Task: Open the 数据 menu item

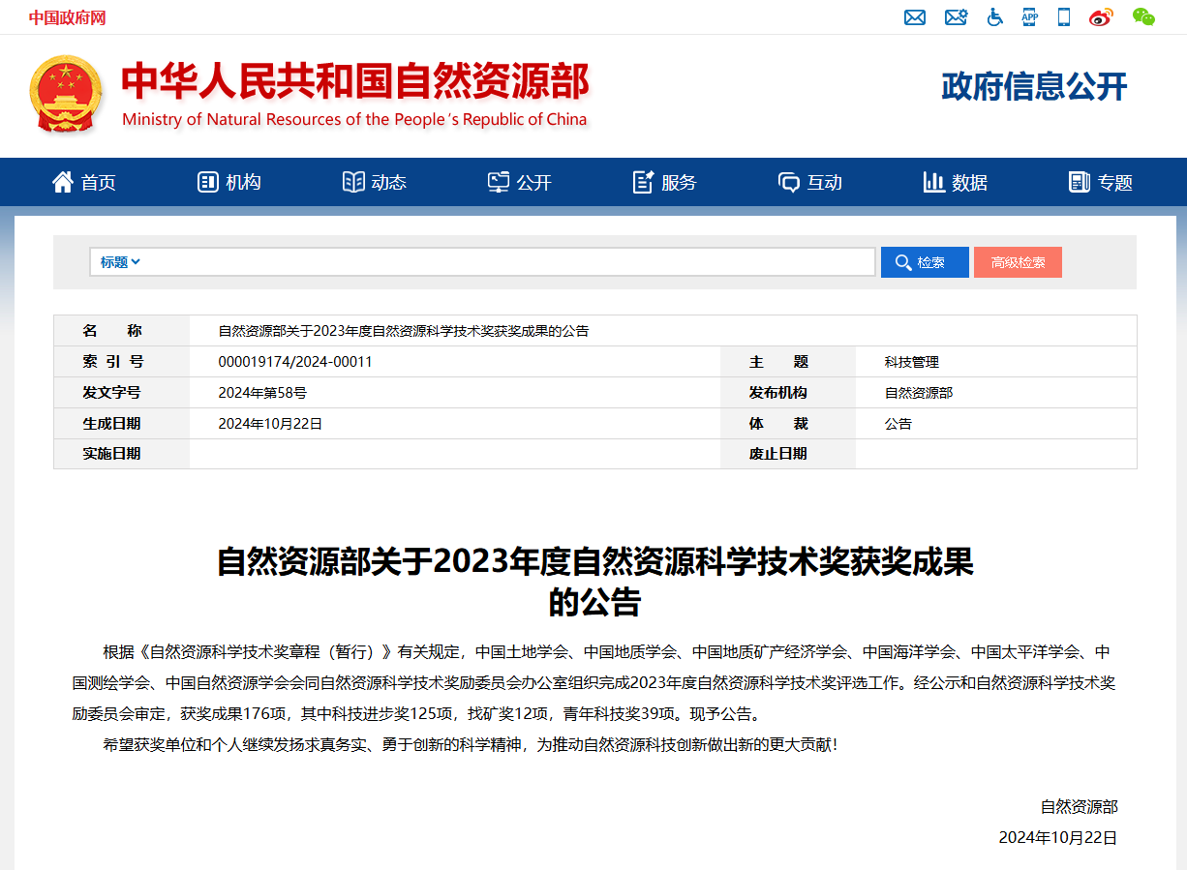Action: pos(970,182)
